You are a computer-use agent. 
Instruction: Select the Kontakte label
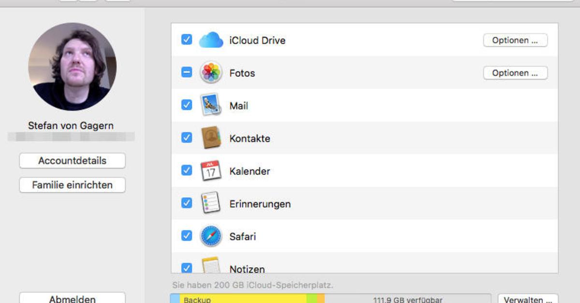tap(249, 138)
